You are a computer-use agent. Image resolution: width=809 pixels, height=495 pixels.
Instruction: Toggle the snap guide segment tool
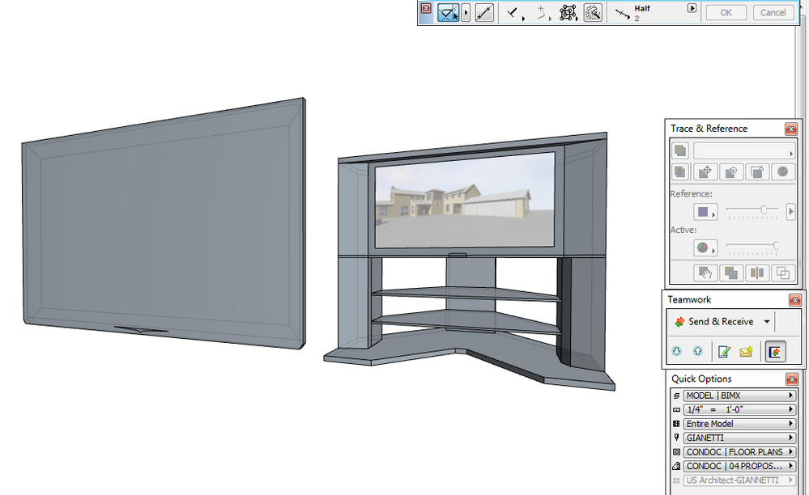coord(484,12)
